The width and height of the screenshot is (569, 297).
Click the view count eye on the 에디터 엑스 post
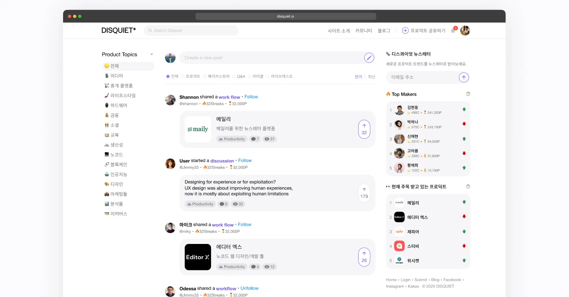point(266,267)
